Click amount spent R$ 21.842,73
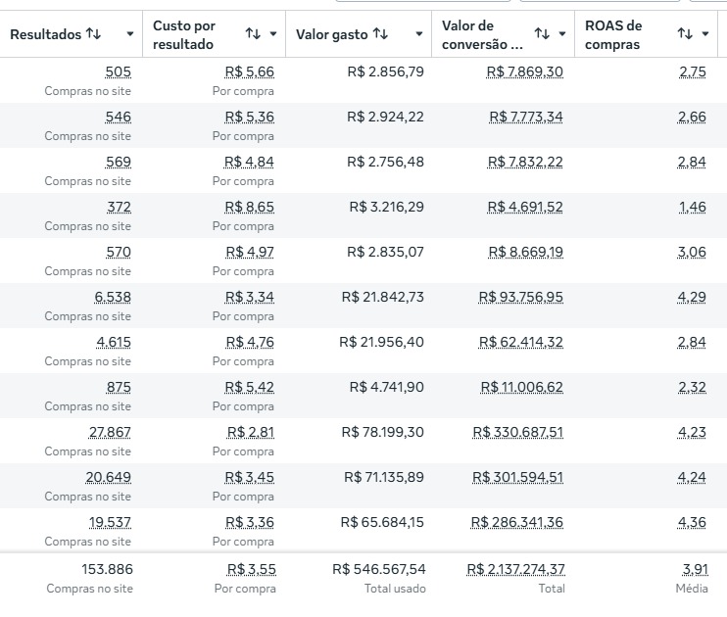This screenshot has height=617, width=727. coord(383,297)
